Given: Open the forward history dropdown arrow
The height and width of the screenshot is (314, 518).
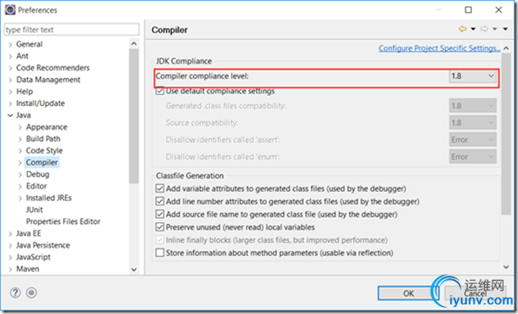Looking at the screenshot, I should [x=494, y=30].
